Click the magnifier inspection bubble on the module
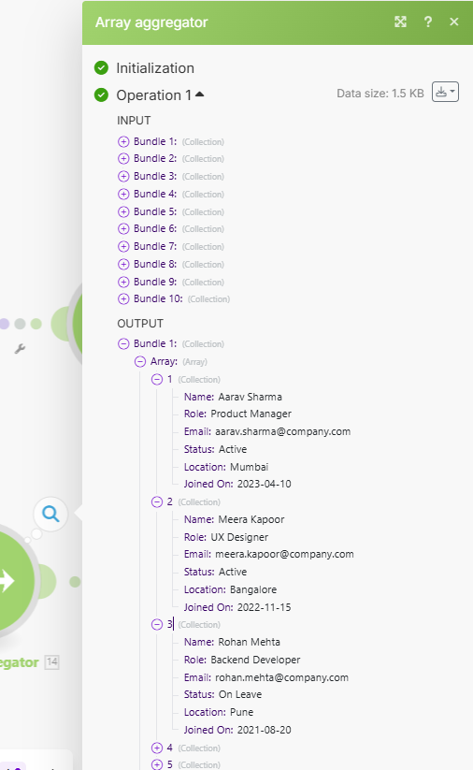 coord(50,515)
